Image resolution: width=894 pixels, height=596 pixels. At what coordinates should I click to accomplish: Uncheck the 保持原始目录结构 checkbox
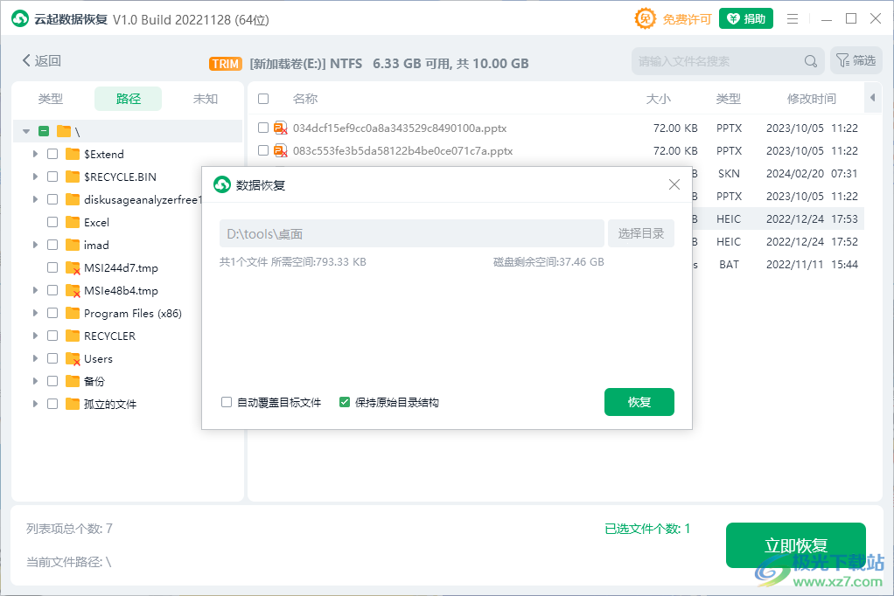344,402
